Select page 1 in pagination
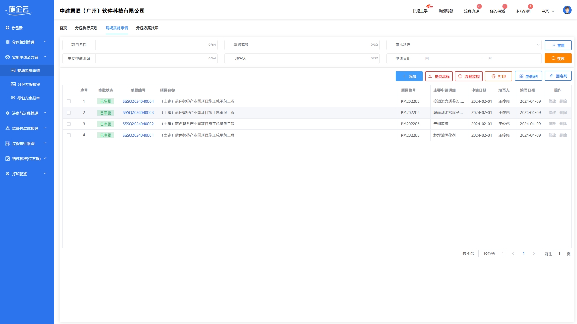This screenshot has width=577, height=324. pyautogui.click(x=524, y=254)
